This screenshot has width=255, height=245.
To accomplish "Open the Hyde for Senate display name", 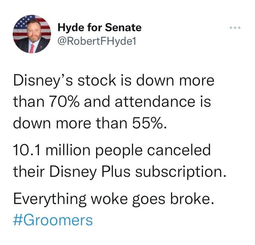I will (100, 28).
